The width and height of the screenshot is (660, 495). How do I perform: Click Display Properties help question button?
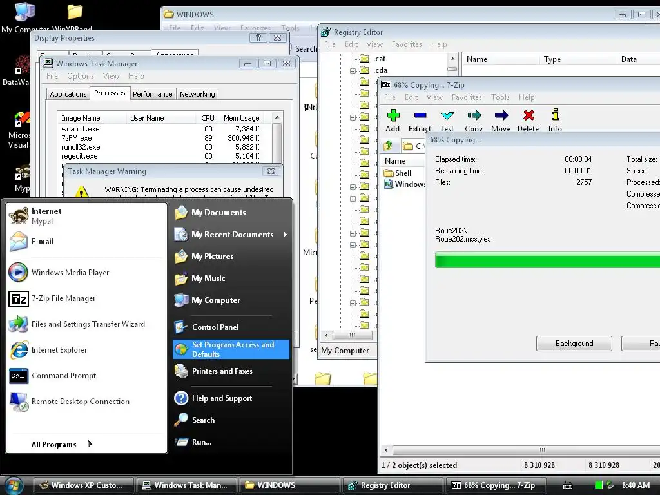click(x=258, y=38)
